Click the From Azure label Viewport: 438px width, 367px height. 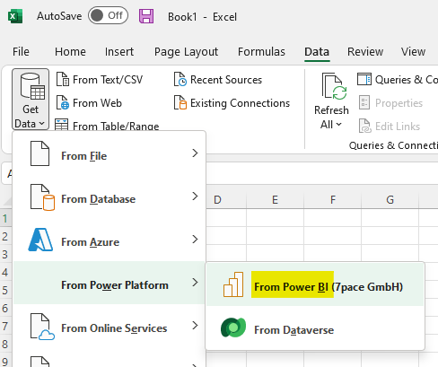click(91, 242)
